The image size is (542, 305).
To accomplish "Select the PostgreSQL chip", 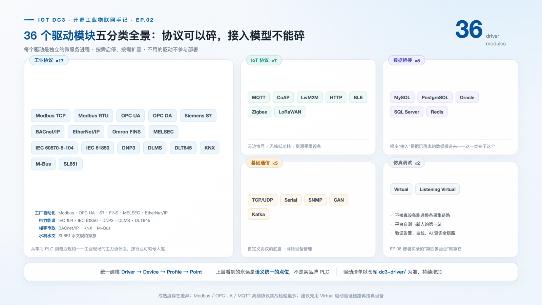I will coord(435,98).
